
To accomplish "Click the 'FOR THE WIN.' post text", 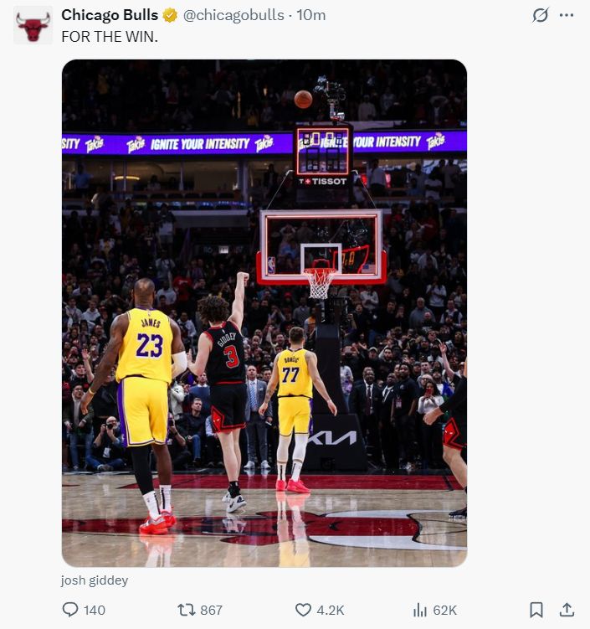I will point(110,37).
